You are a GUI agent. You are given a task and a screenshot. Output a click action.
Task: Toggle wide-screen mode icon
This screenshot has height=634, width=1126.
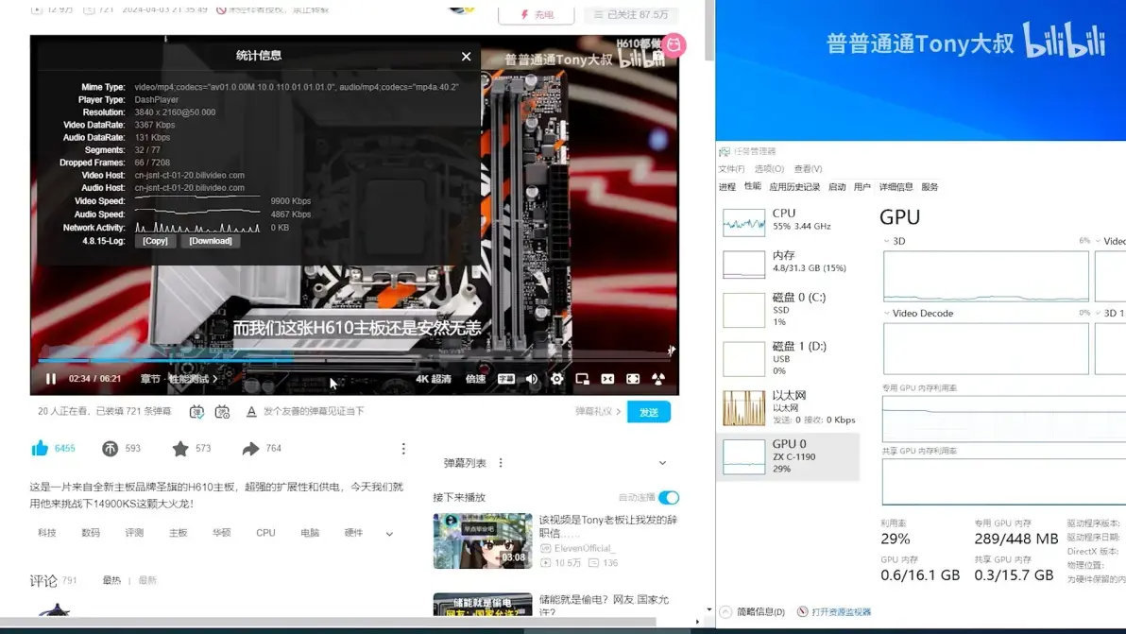(607, 378)
